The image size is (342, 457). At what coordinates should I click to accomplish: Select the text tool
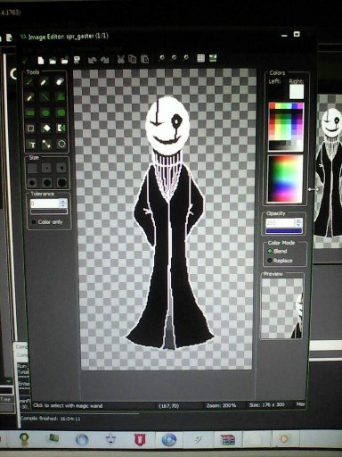click(x=31, y=145)
